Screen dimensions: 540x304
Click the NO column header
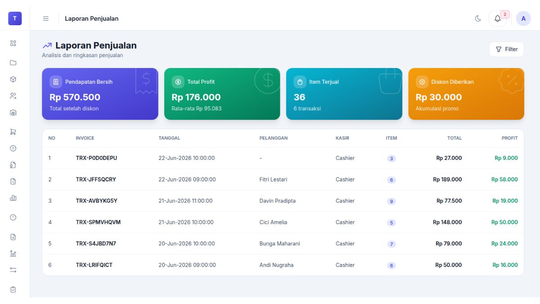point(52,138)
